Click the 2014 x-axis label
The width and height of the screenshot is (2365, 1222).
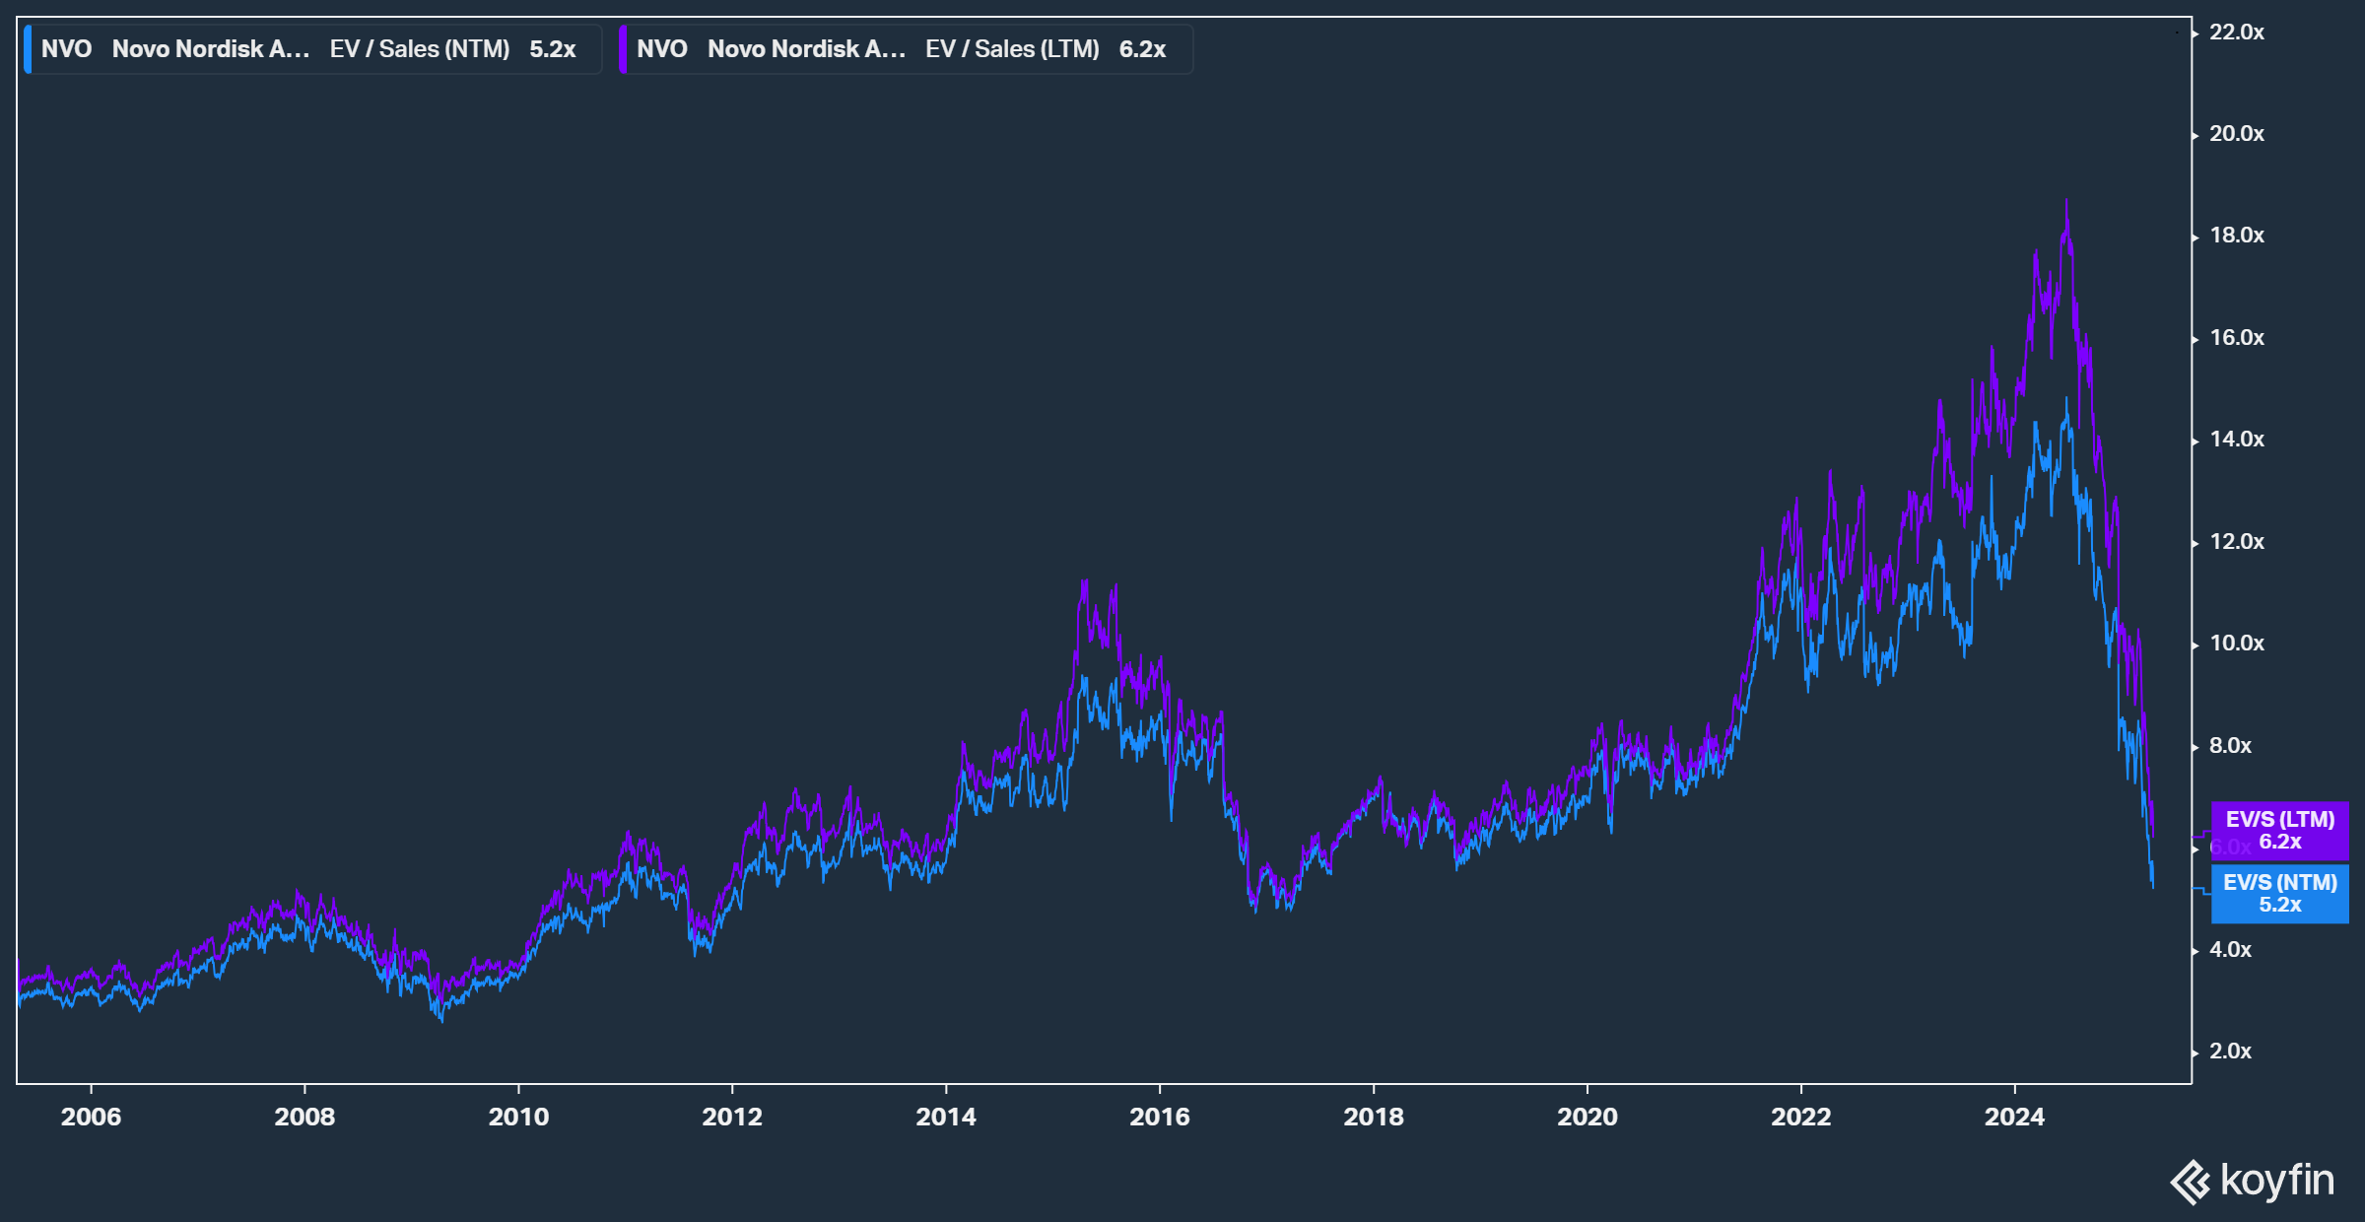[x=946, y=1117]
